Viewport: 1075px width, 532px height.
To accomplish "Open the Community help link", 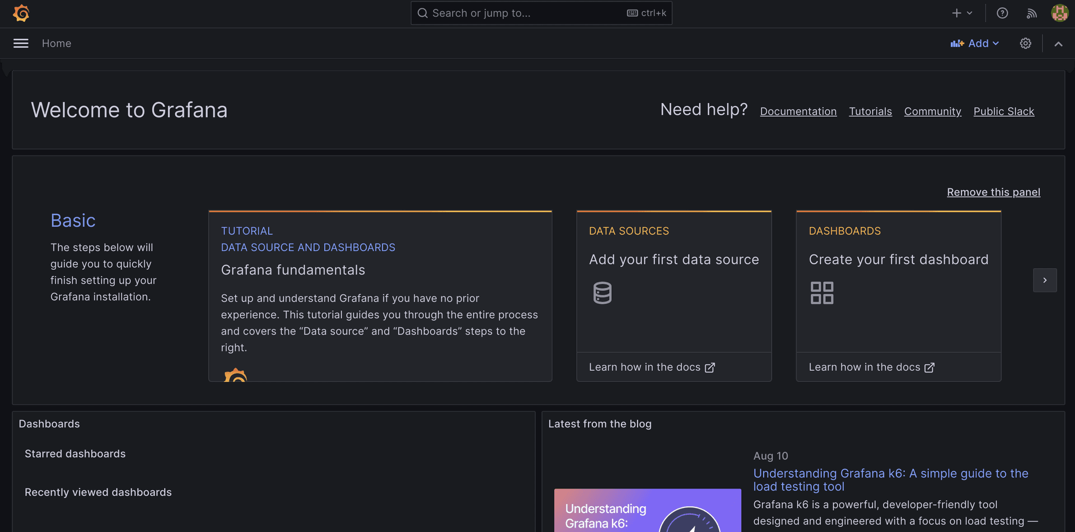I will (932, 111).
